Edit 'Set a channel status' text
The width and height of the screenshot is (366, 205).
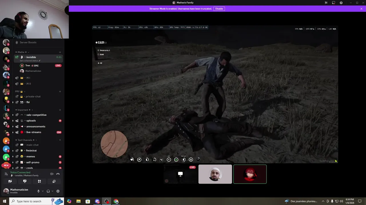pos(30,61)
